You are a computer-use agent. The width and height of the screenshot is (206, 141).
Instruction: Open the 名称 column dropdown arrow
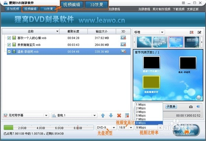pyautogui.click(x=57, y=31)
